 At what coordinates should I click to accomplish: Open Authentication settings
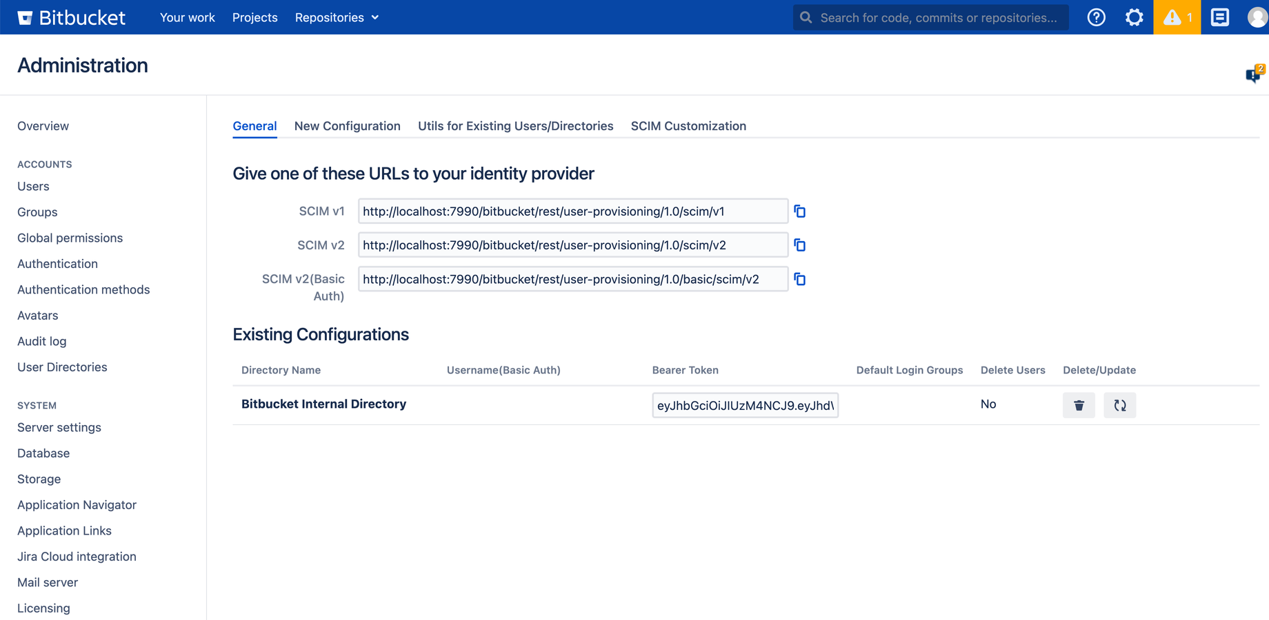point(57,264)
